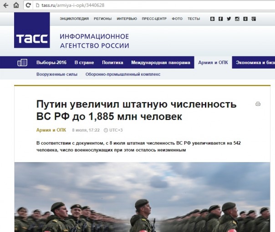Open the Интервью top link
Image resolution: width=275 pixels, height=232 pixels.
(127, 19)
